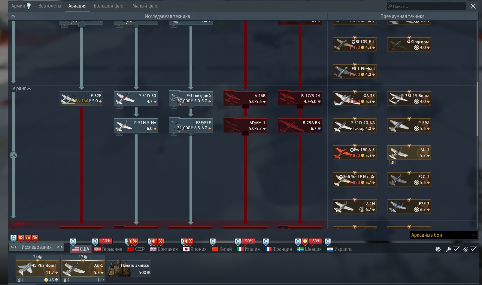The width and height of the screenshot is (482, 285).
Task: Select the A-1H premium aircraft
Action: [355, 206]
